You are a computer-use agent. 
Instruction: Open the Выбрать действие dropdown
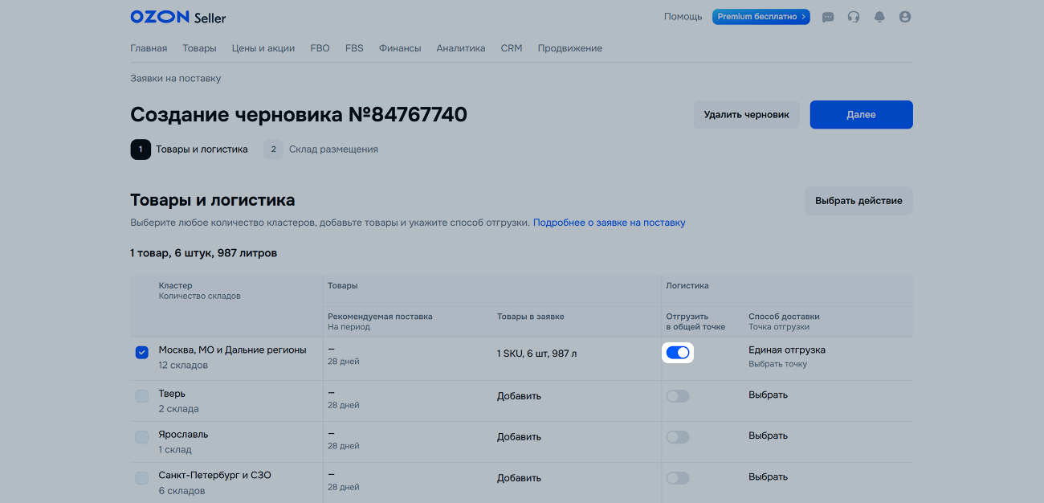(x=858, y=201)
